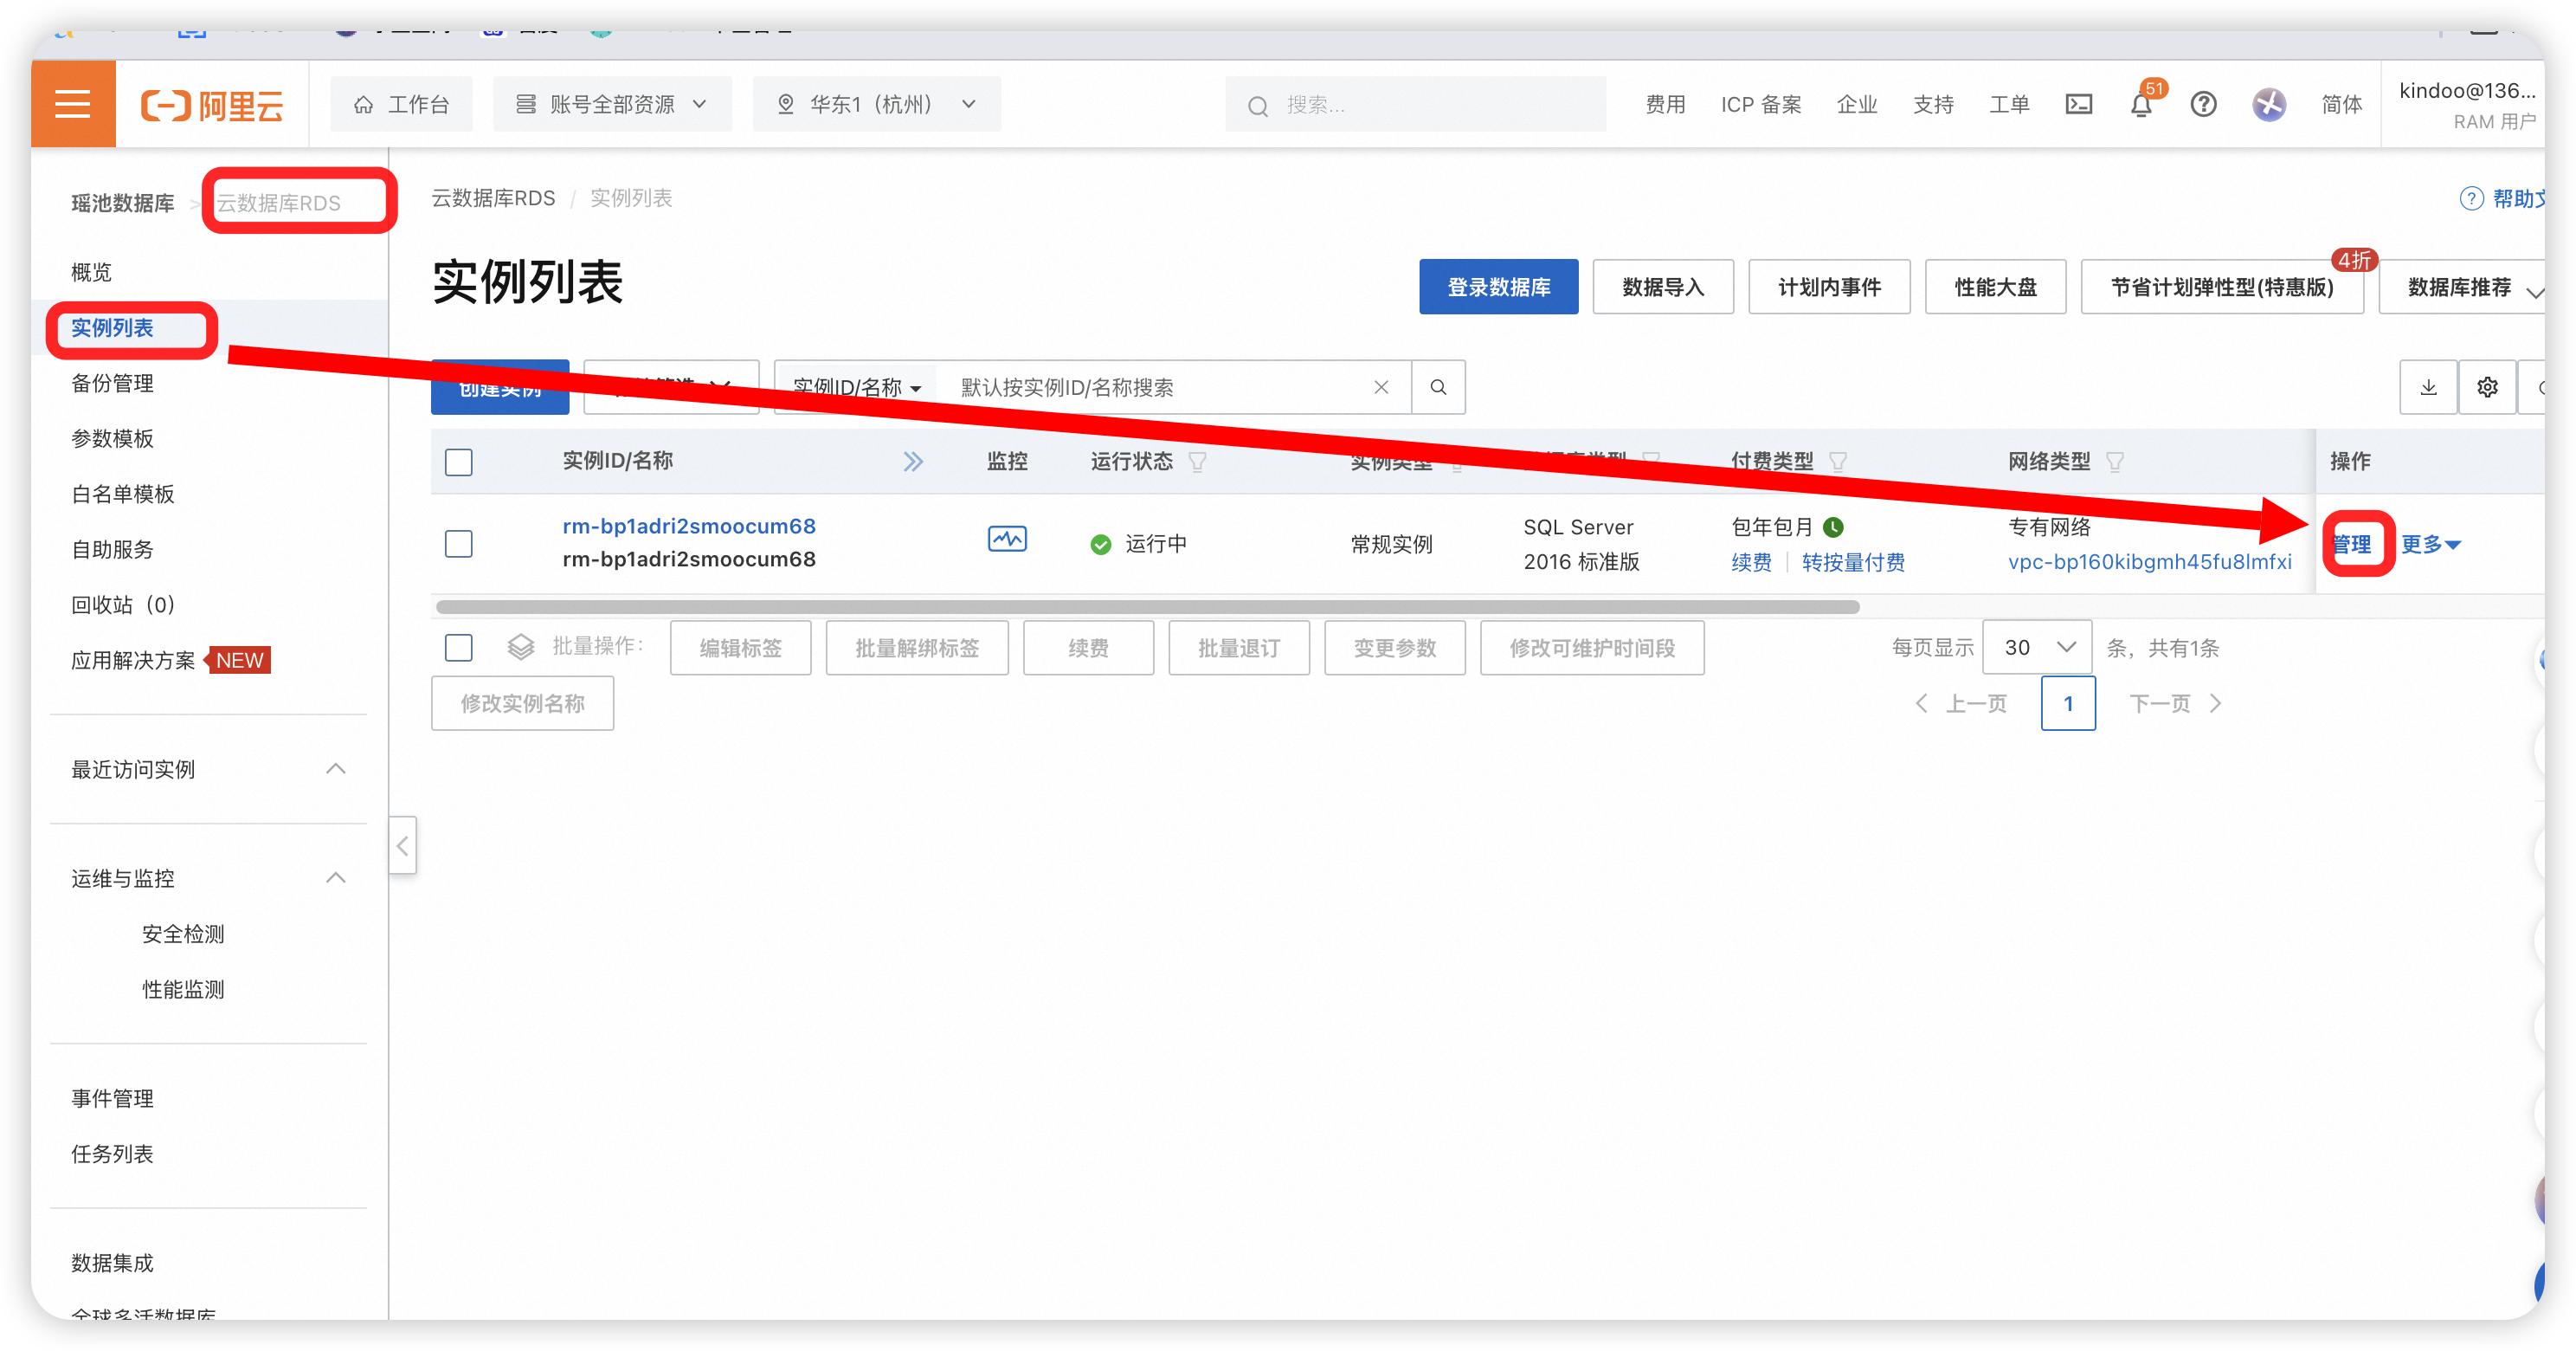Open the 性能大盘 button
This screenshot has width=2576, height=1351.
(1995, 288)
